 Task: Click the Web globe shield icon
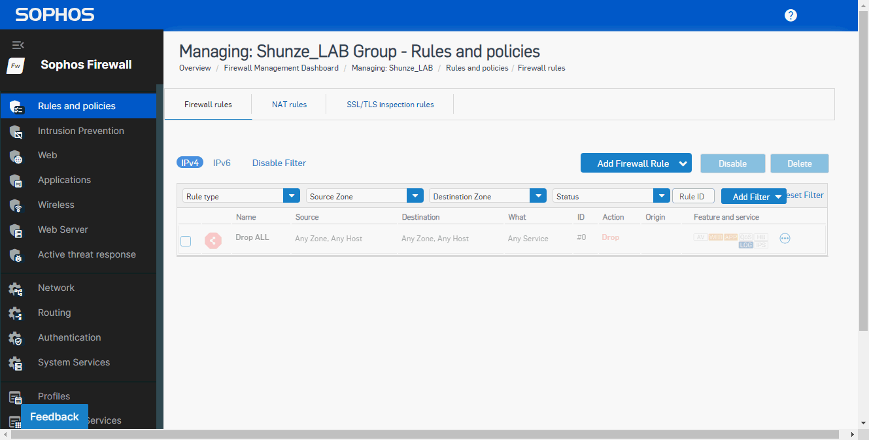point(16,156)
